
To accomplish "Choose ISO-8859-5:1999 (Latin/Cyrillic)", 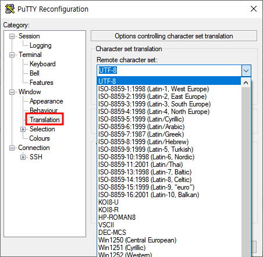I will point(169,119).
